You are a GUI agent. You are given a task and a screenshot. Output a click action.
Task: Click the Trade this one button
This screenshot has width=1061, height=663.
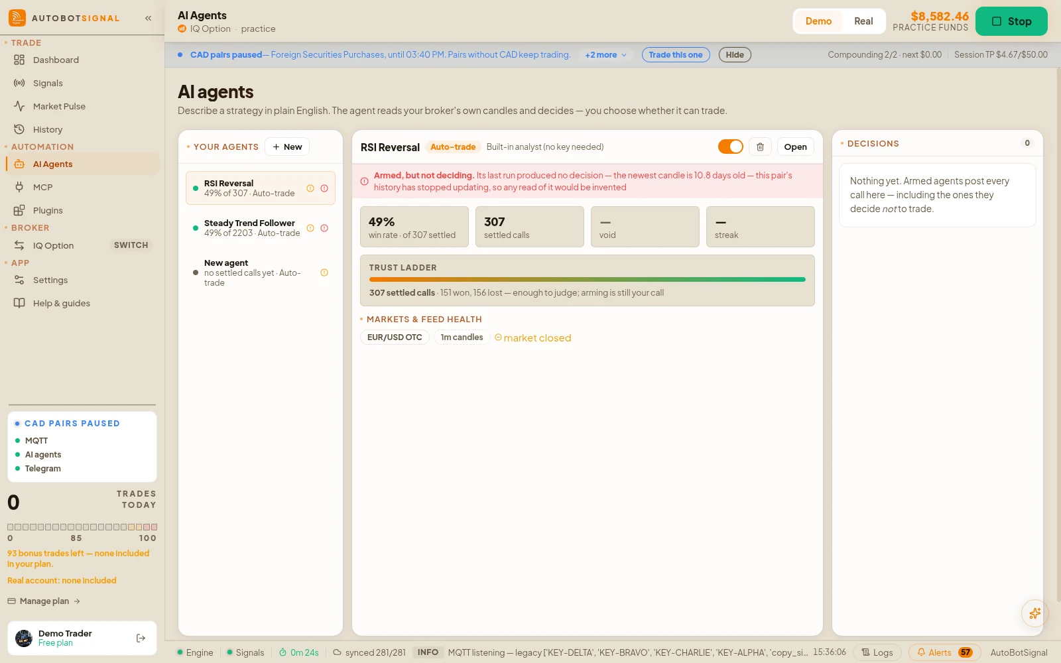(676, 55)
